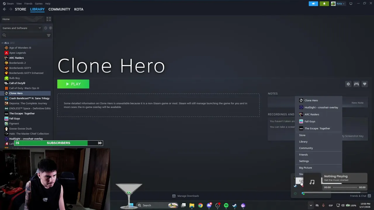Switch to collections grid view icon
This screenshot has width=374, height=210.
click(x=49, y=19)
